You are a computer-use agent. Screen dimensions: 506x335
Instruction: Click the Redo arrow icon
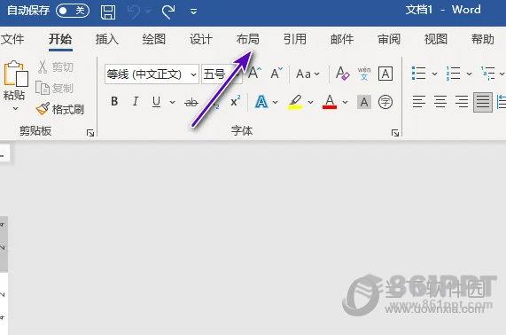point(168,12)
